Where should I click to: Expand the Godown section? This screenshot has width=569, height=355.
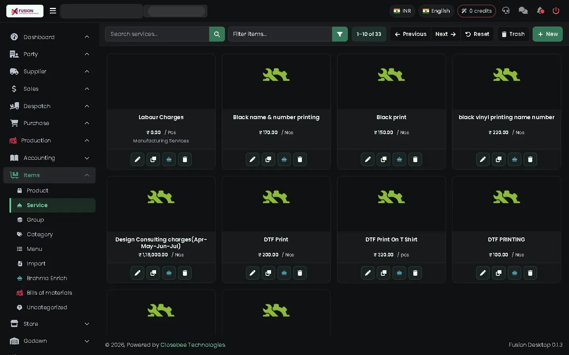click(49, 341)
